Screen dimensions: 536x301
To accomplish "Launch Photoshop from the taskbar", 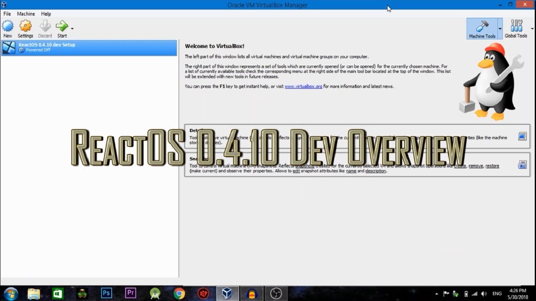I will (x=106, y=294).
